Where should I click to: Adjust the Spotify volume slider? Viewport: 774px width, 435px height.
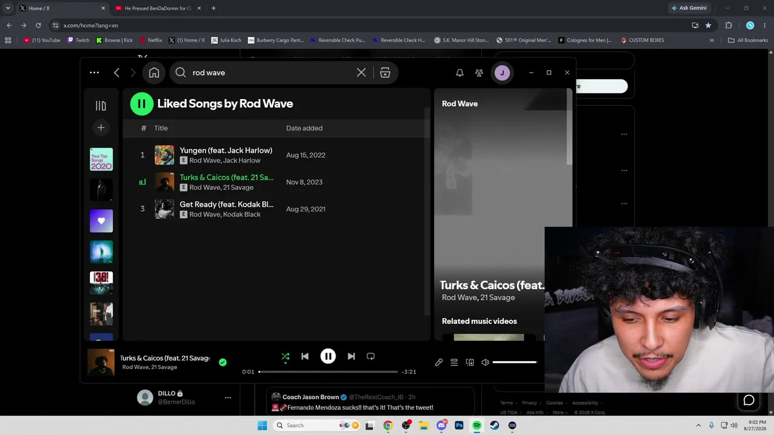515,362
